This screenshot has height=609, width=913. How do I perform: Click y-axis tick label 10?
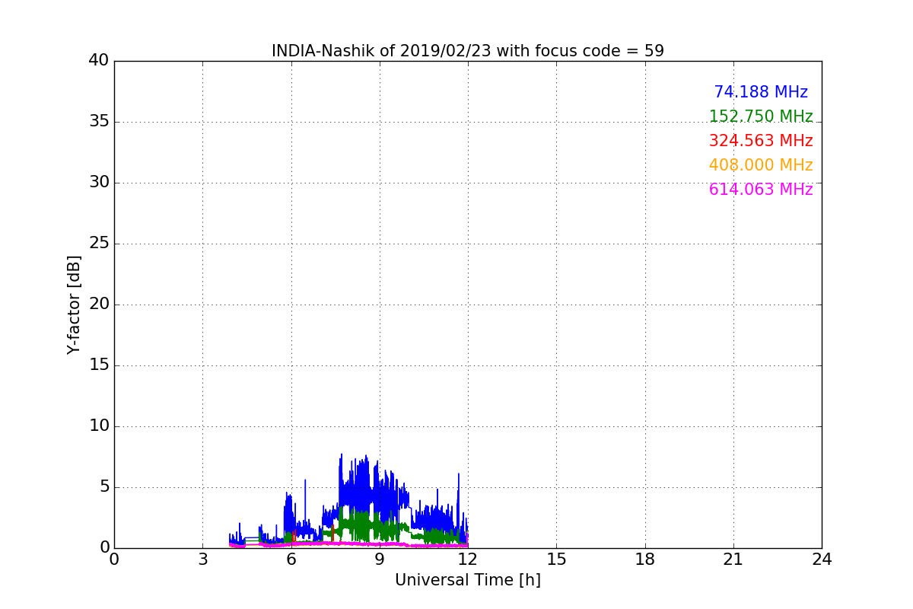[99, 426]
